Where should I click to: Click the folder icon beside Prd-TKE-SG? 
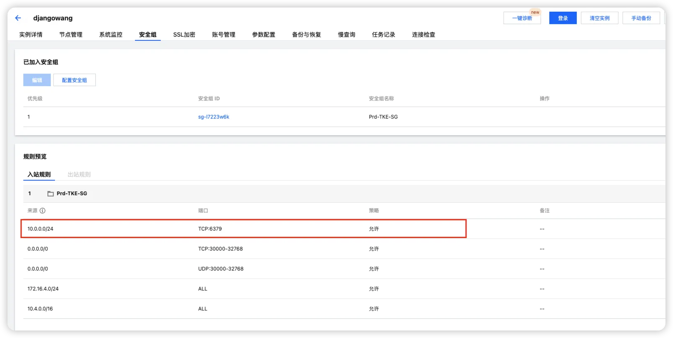pos(50,194)
